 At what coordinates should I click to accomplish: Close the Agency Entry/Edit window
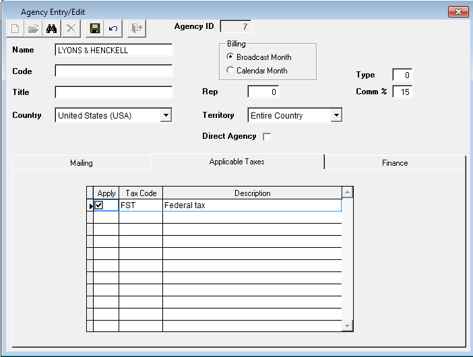[458, 12]
